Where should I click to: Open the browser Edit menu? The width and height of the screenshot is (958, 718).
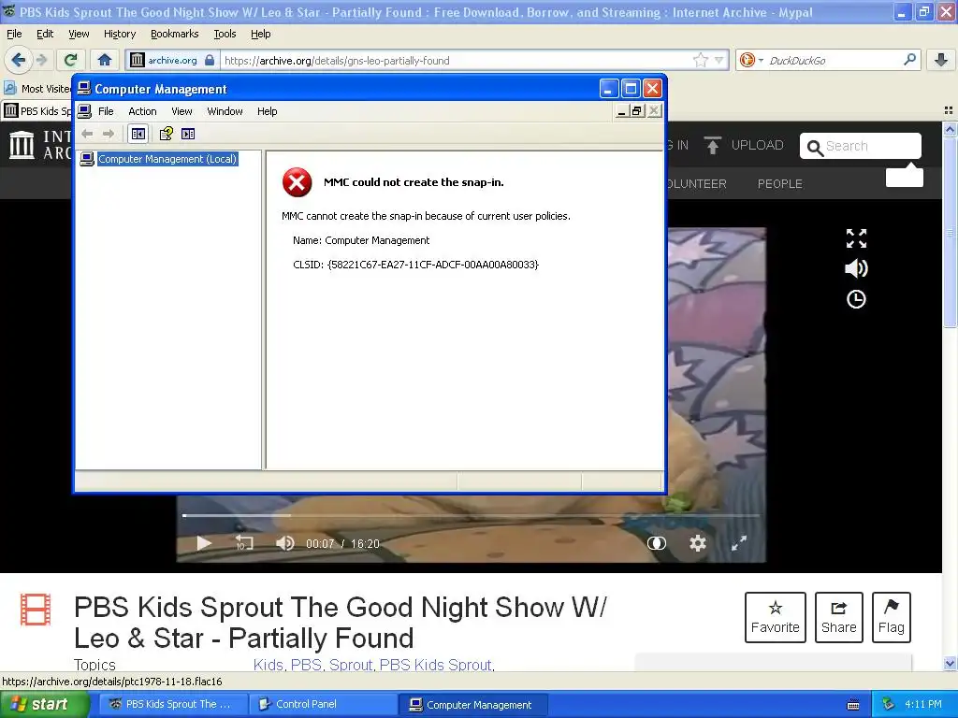tap(45, 34)
